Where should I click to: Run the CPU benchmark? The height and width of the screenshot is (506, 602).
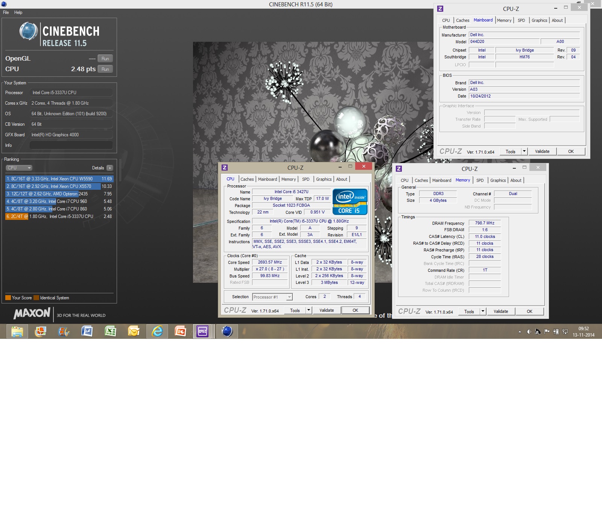pyautogui.click(x=105, y=69)
